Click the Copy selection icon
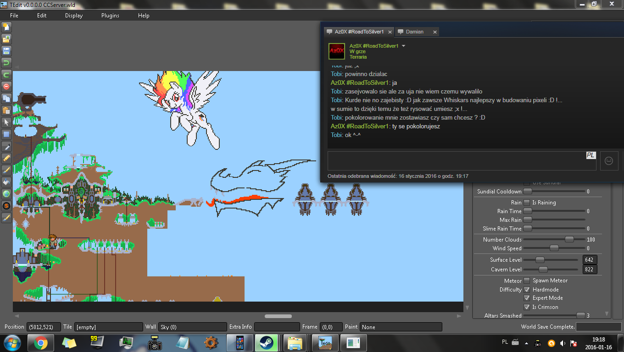 [6, 98]
